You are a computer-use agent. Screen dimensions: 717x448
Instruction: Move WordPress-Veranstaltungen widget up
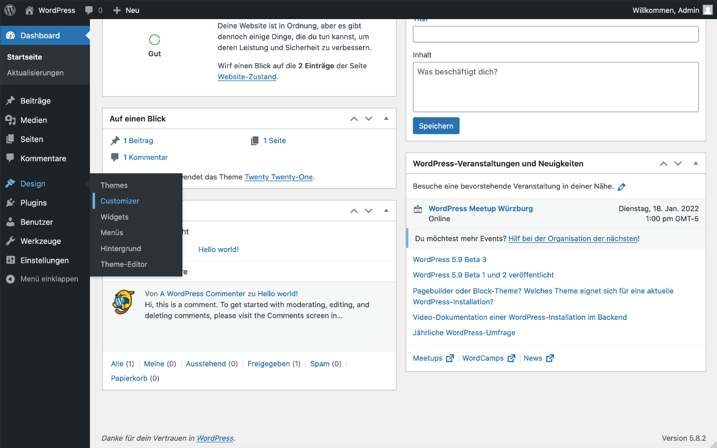click(664, 164)
